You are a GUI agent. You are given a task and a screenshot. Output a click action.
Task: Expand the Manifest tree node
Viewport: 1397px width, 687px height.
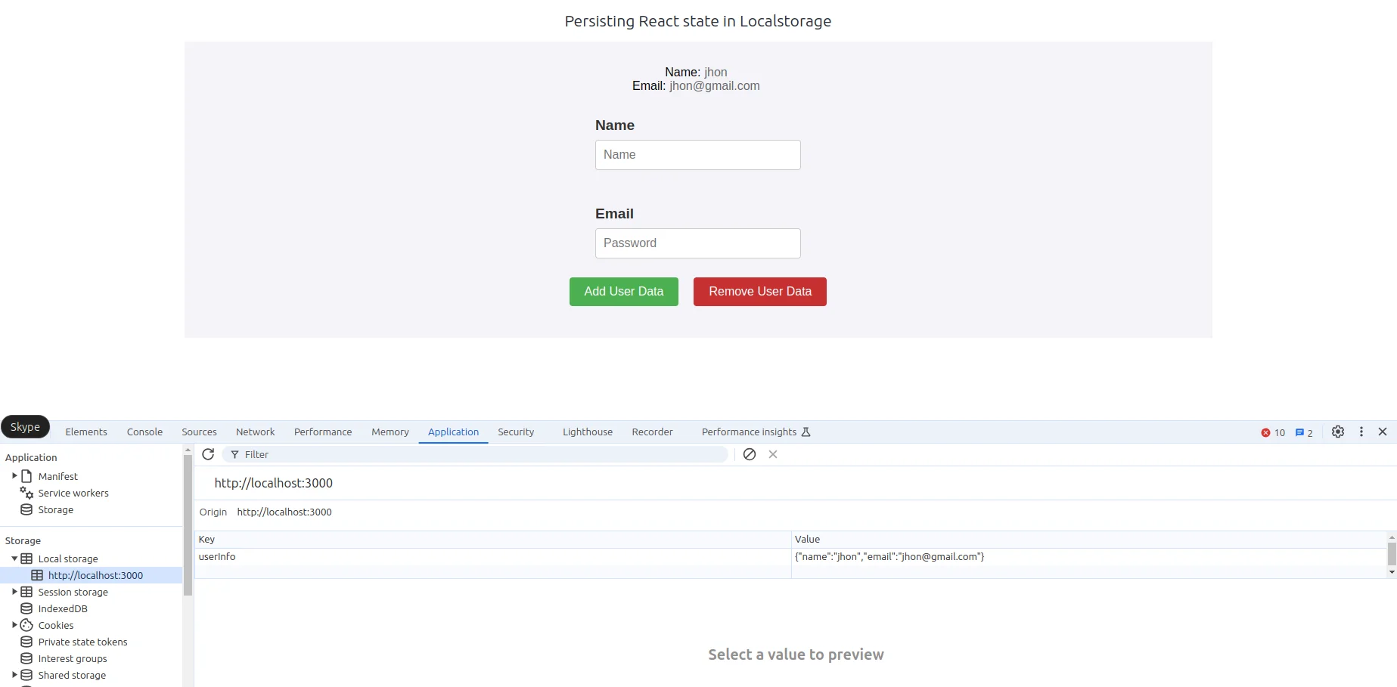coord(14,476)
